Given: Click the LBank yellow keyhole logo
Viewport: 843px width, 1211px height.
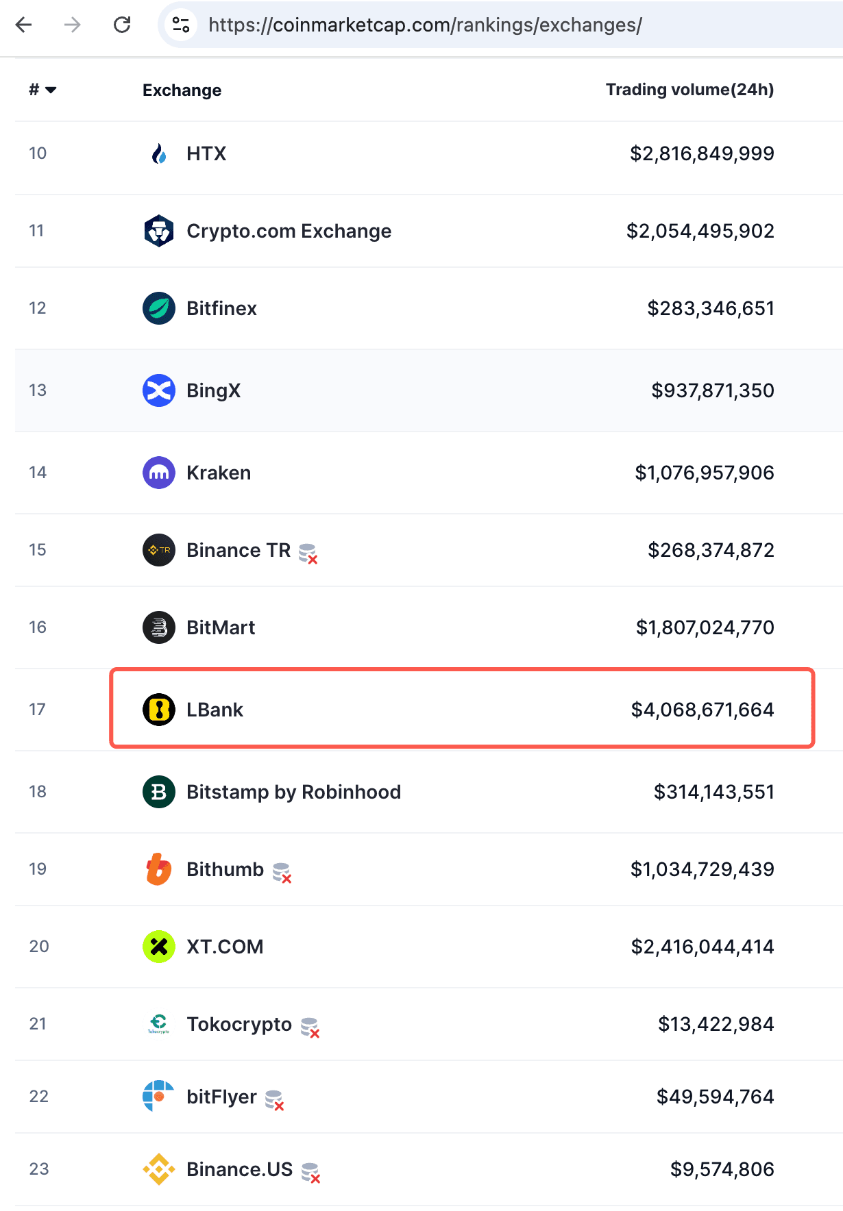Looking at the screenshot, I should coord(159,710).
